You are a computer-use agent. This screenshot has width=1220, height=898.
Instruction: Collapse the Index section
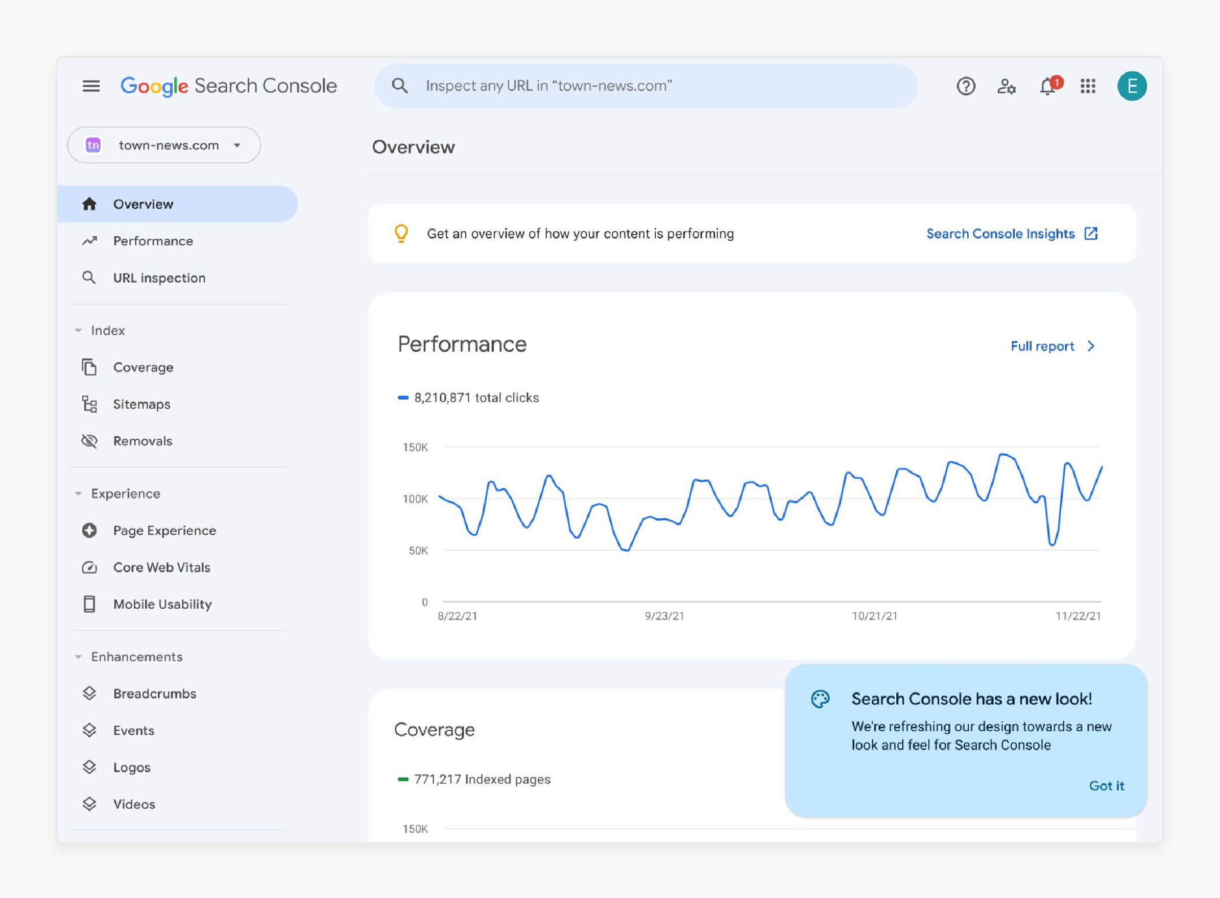tap(78, 330)
